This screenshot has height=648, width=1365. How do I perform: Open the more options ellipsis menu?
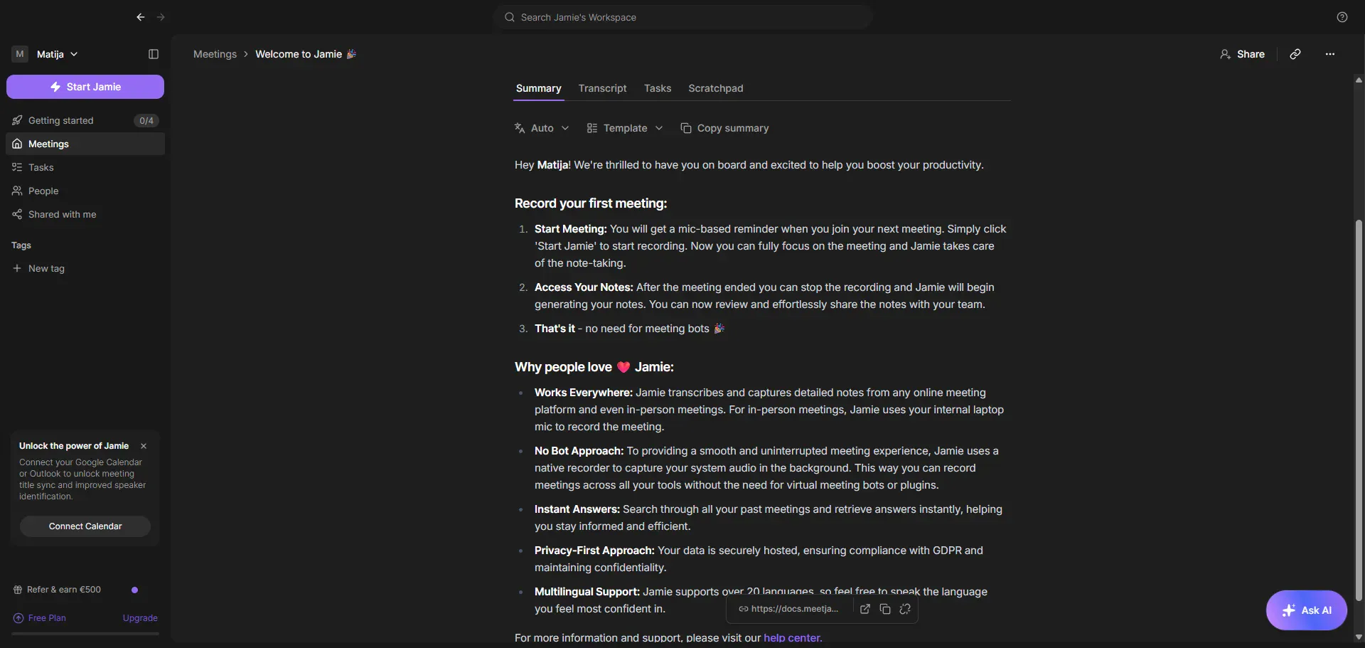(1330, 54)
